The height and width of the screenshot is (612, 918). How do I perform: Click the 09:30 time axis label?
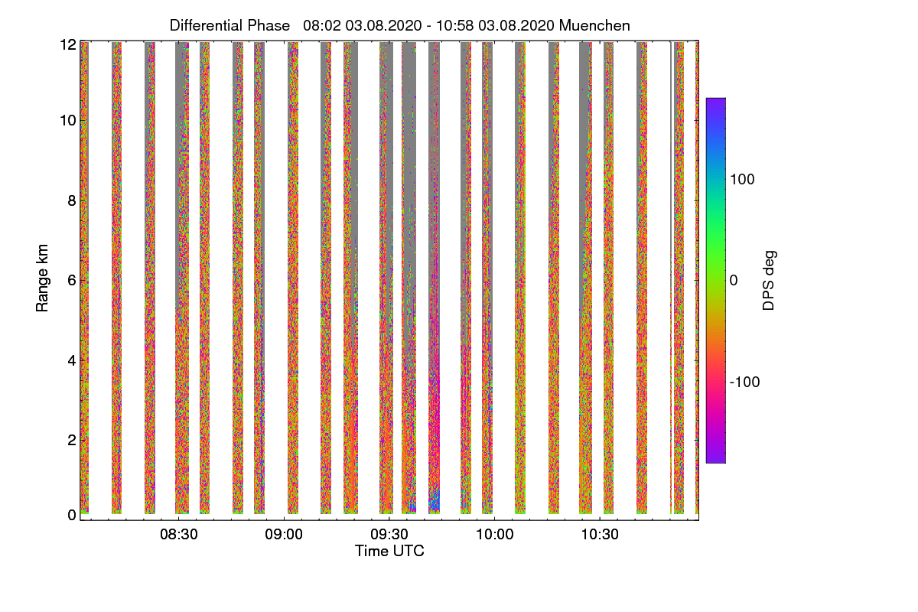point(389,535)
